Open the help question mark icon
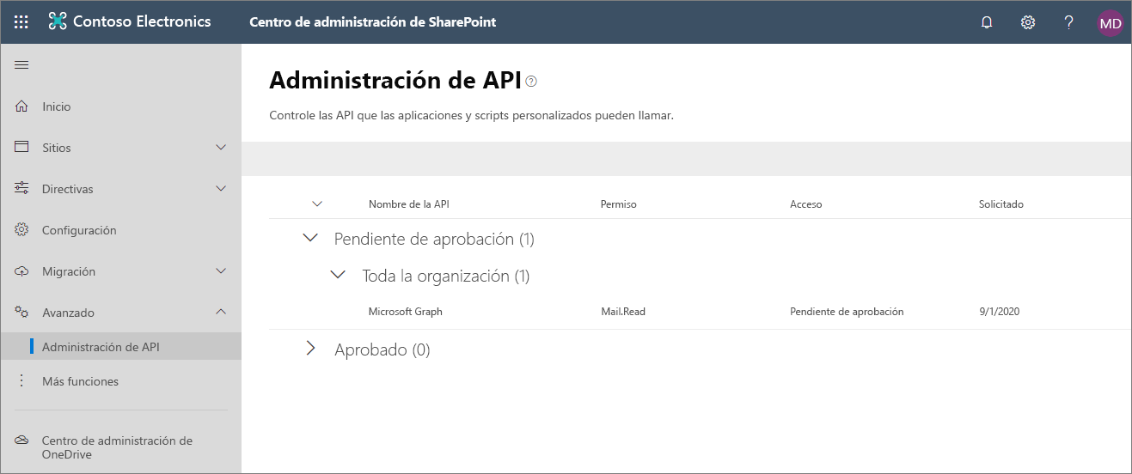 coord(1069,22)
